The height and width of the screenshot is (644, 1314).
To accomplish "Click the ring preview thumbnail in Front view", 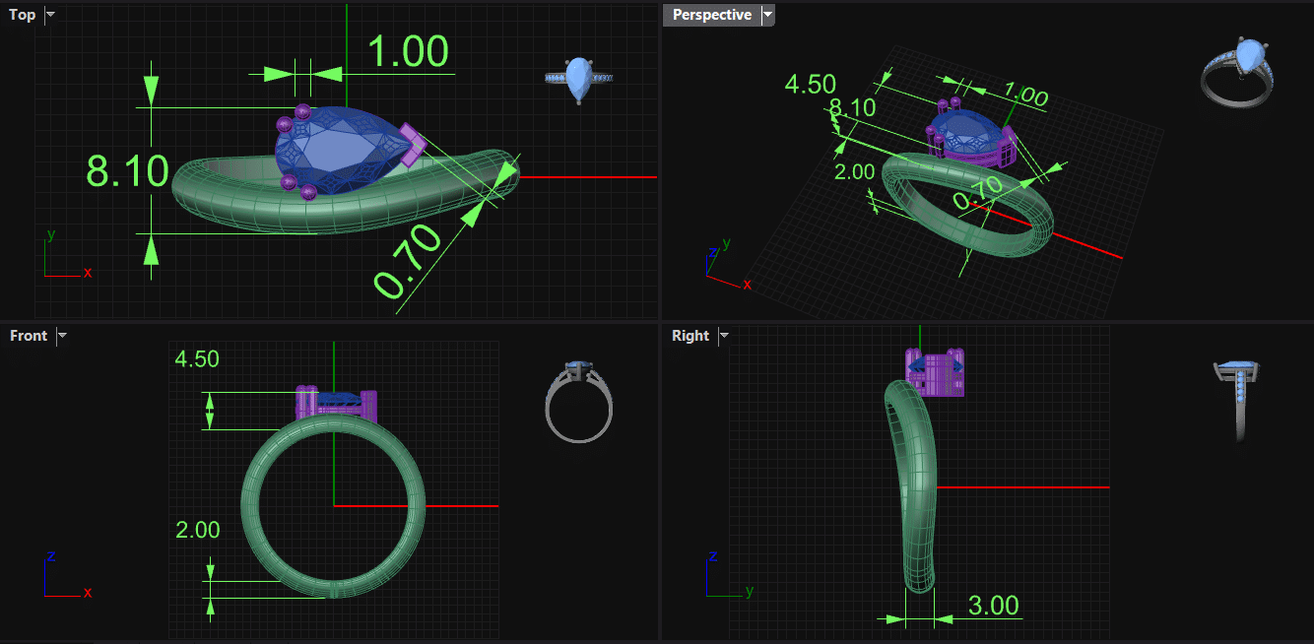I will 579,402.
